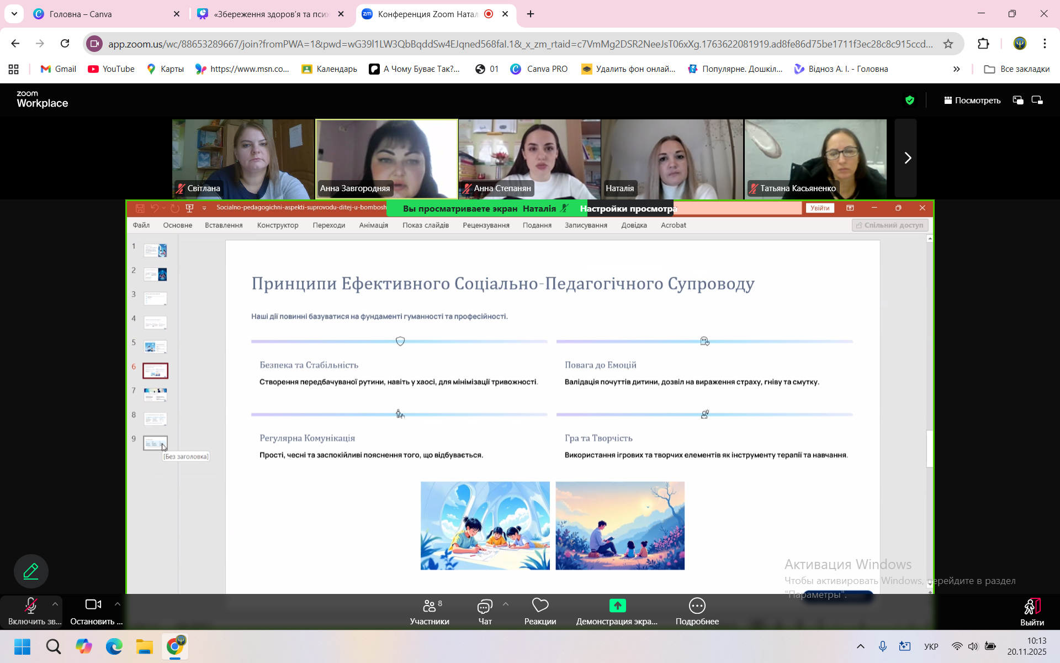Expand video options arrow beside camera
This screenshot has height=663, width=1060.
(118, 604)
